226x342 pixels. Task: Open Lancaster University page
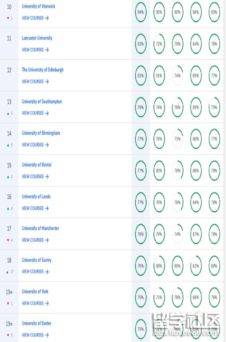37,38
